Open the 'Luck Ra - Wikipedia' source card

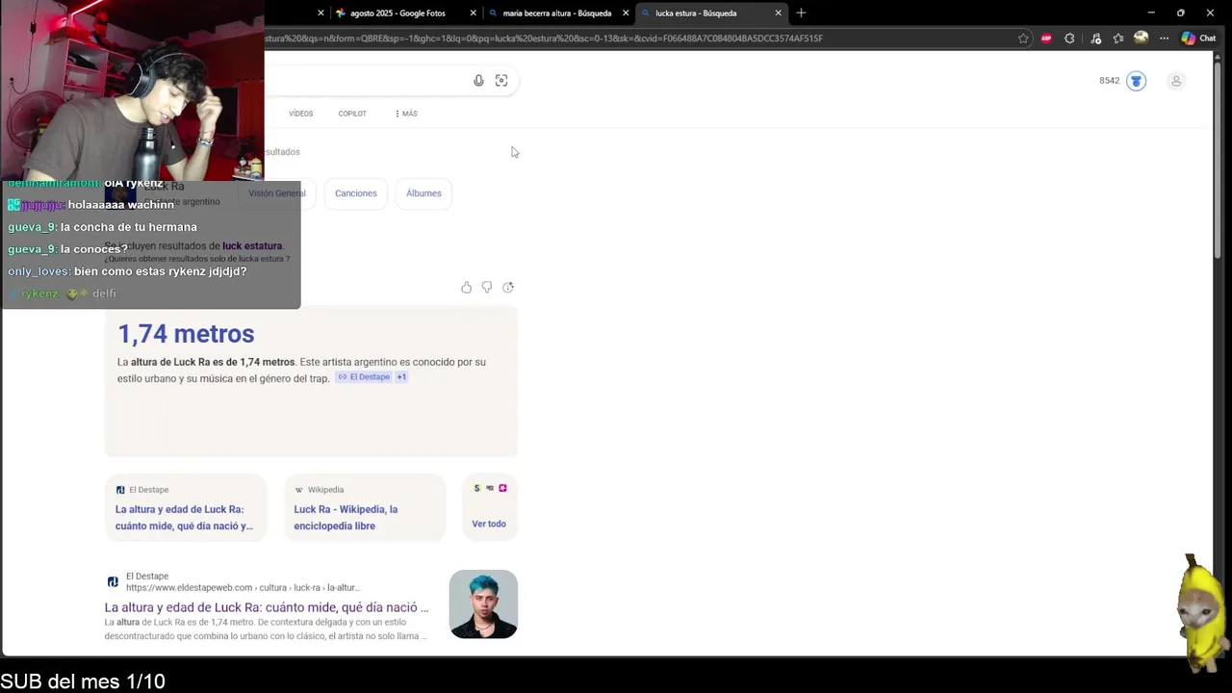coord(365,508)
